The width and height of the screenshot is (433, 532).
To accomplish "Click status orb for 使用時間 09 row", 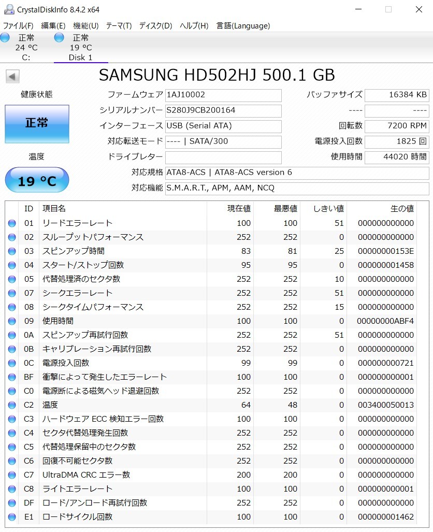I will [12, 321].
